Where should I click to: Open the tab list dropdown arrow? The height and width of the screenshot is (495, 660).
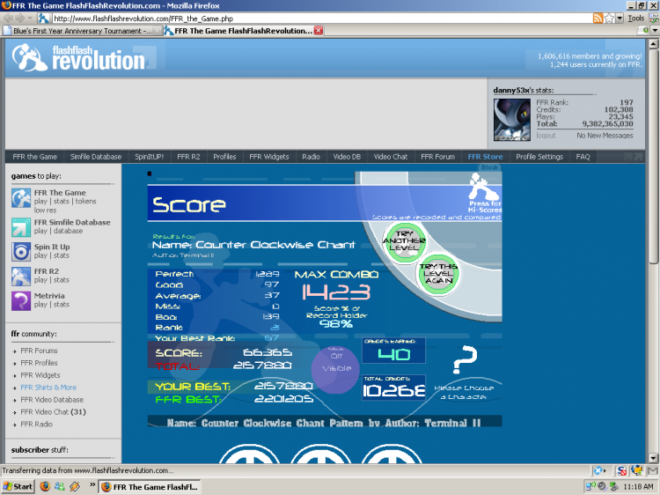tap(655, 30)
